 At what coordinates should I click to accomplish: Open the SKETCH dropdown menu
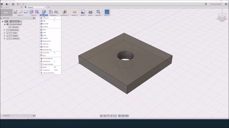tap(20, 15)
